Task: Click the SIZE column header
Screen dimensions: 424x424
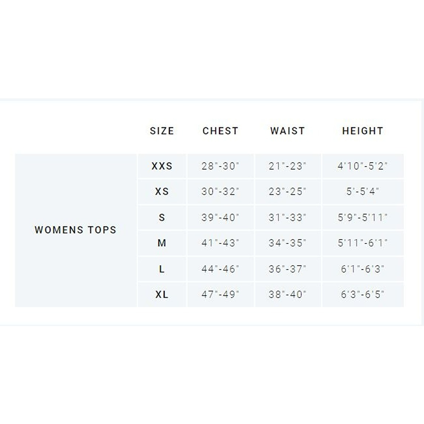Action: 161,131
